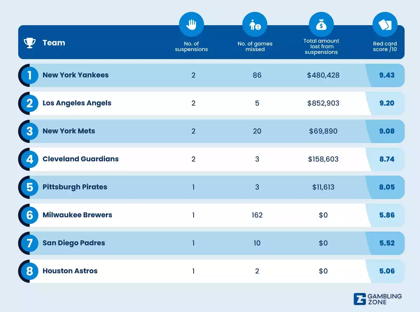Select the Cleveland Guardians team name
This screenshot has width=420, height=312.
click(80, 159)
